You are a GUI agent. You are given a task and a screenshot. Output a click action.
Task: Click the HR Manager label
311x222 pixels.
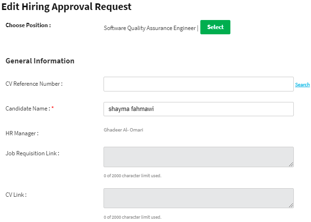point(22,133)
